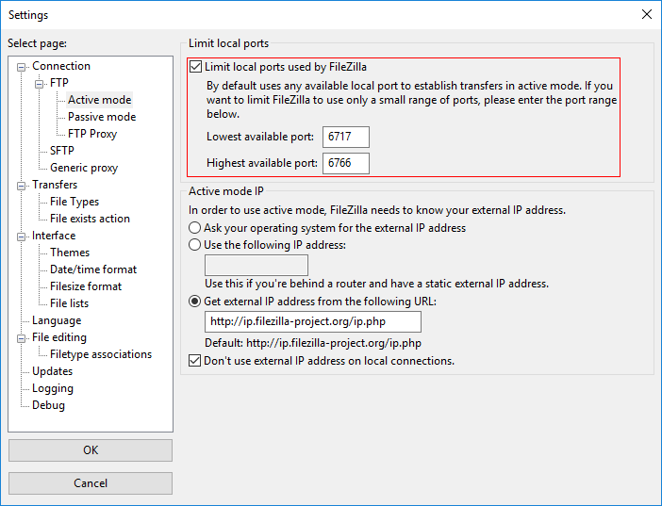Viewport: 662px width, 506px height.
Task: Select the Themes page under Interface
Action: pyautogui.click(x=70, y=253)
